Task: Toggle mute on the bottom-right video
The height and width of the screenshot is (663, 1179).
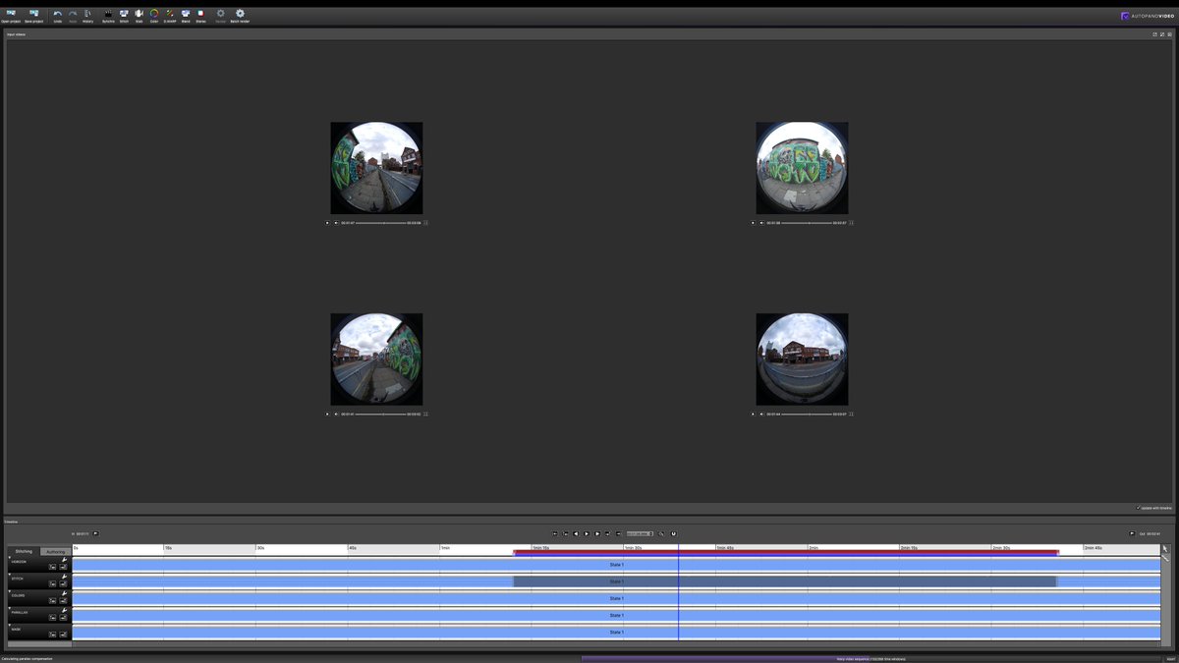Action: (761, 414)
